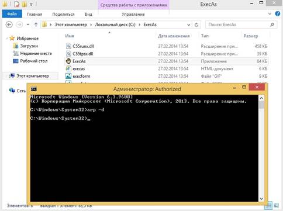
Task: Click the C55runx.dll file icon
Action: click(x=68, y=46)
